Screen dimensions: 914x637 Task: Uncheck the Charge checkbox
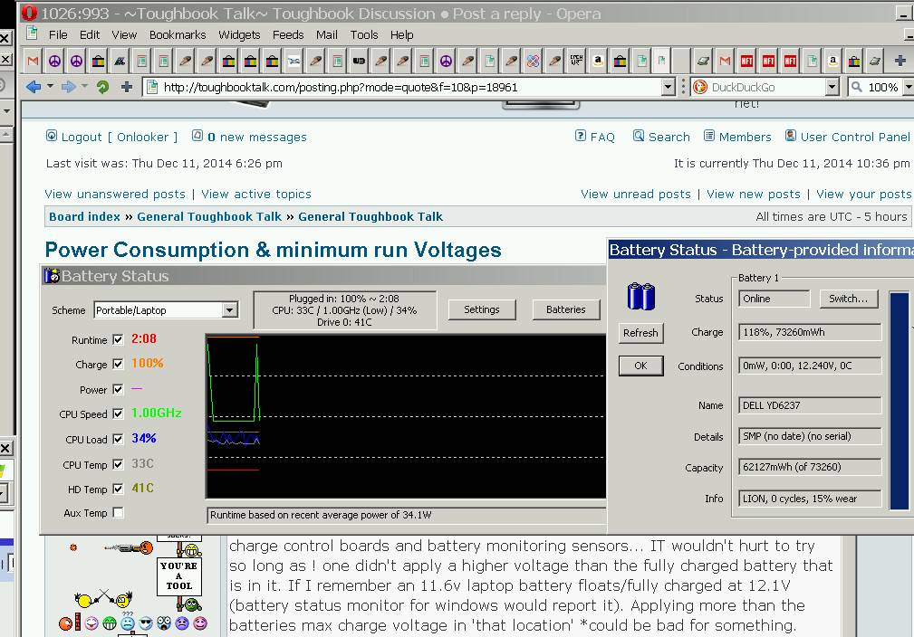(119, 364)
